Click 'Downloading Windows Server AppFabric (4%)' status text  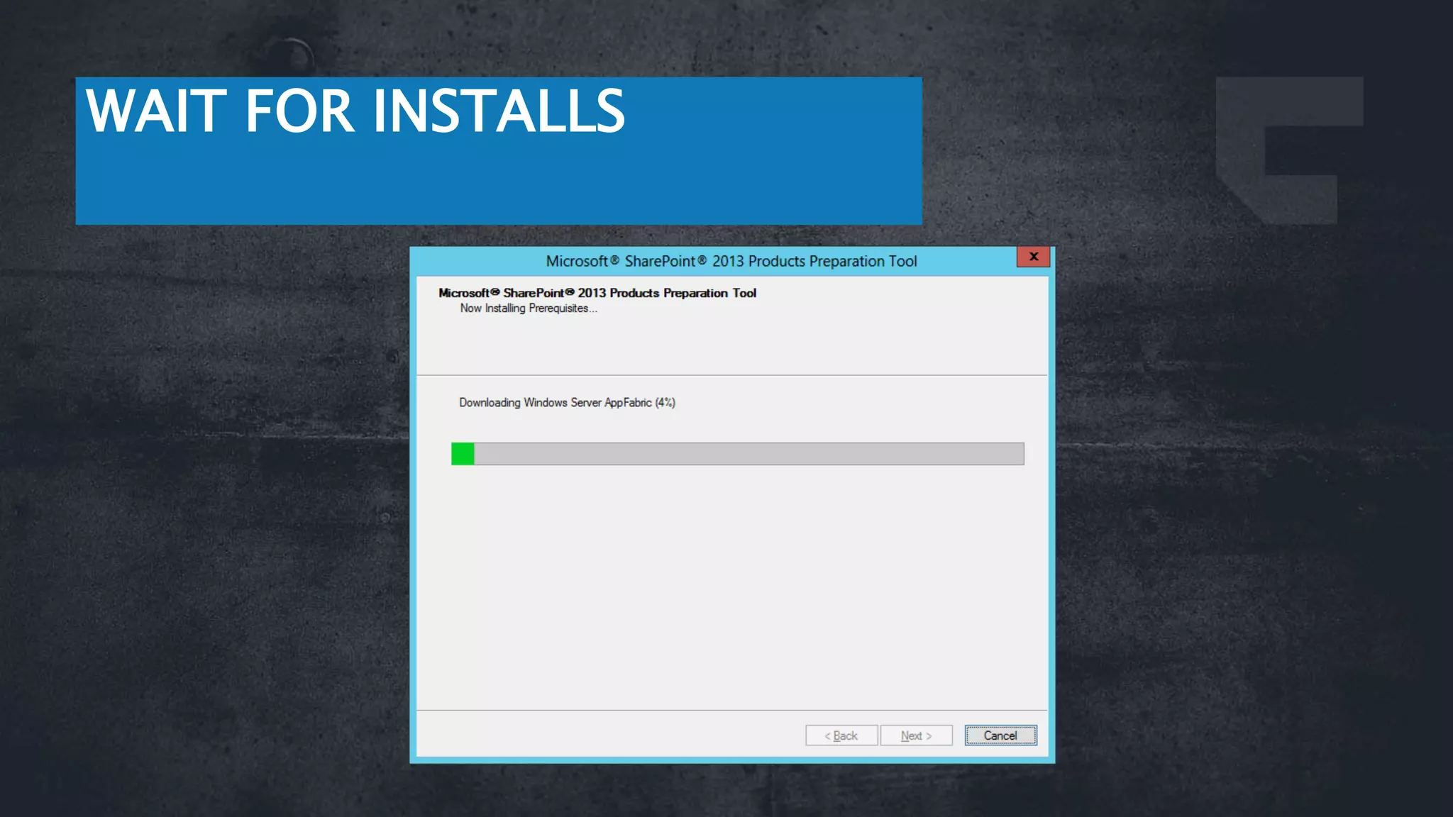[567, 403]
